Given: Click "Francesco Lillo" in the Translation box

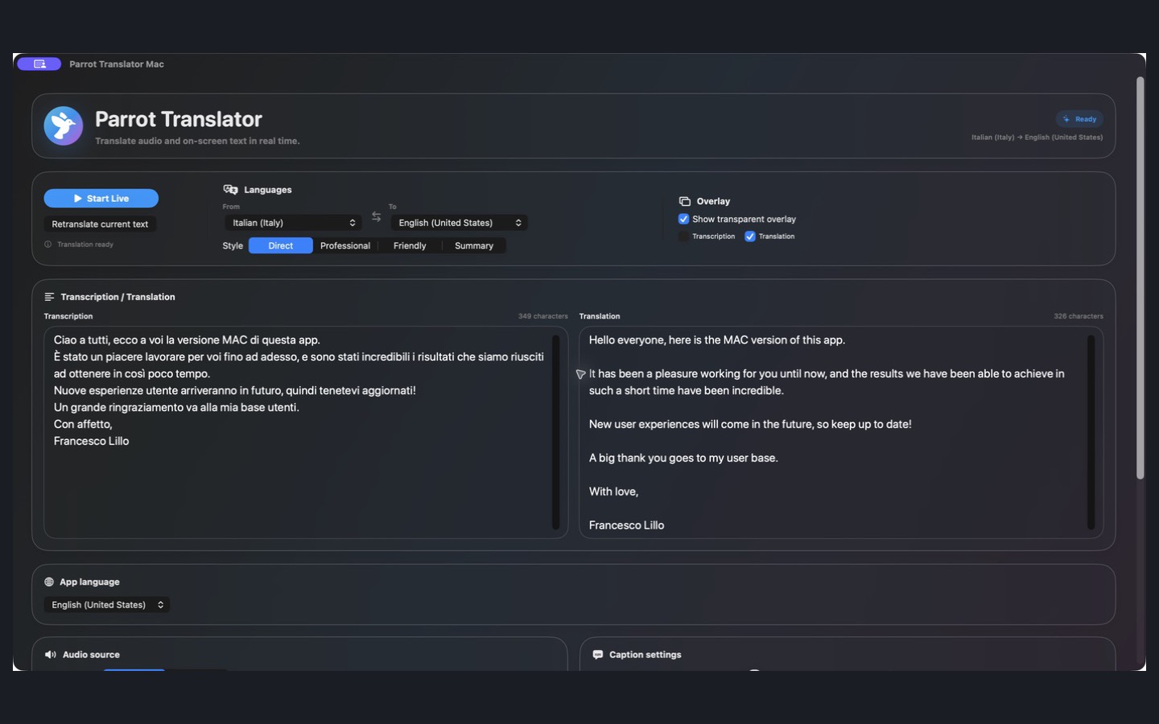Looking at the screenshot, I should (x=626, y=525).
